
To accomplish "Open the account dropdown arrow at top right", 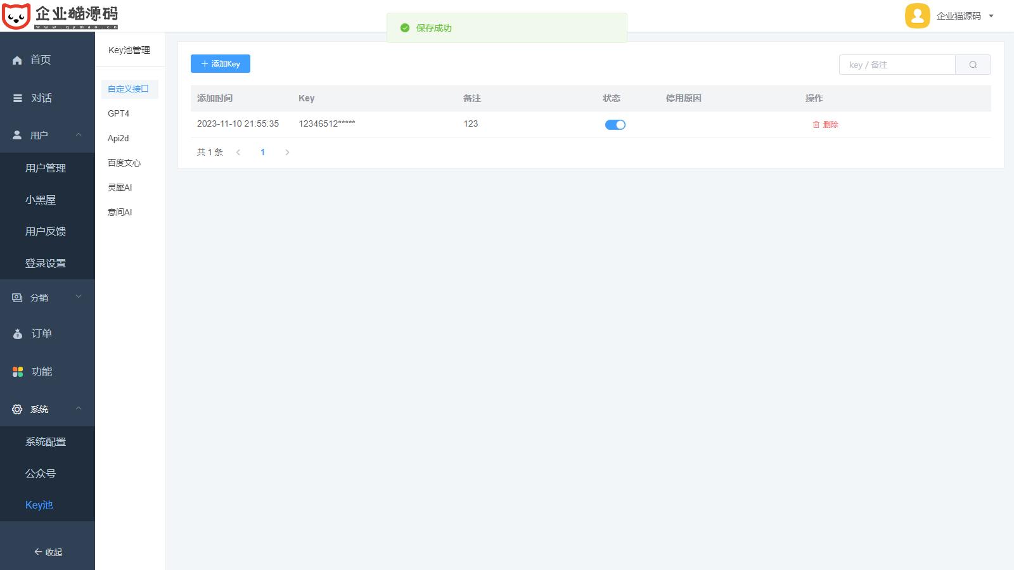I will coord(991,16).
